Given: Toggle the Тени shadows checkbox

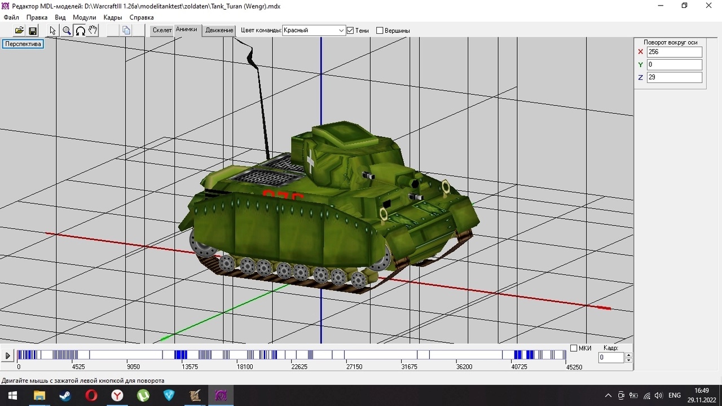Looking at the screenshot, I should click(x=350, y=30).
